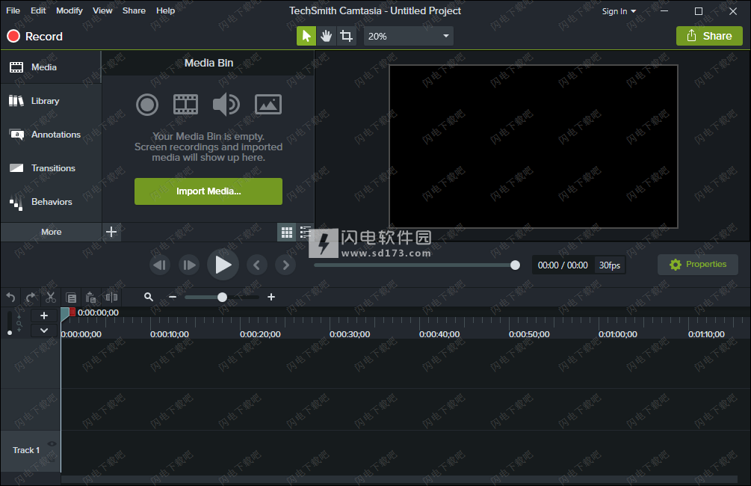Click the magnifier zoom-to-fit timeline icon
Image resolution: width=751 pixels, height=486 pixels.
(149, 297)
